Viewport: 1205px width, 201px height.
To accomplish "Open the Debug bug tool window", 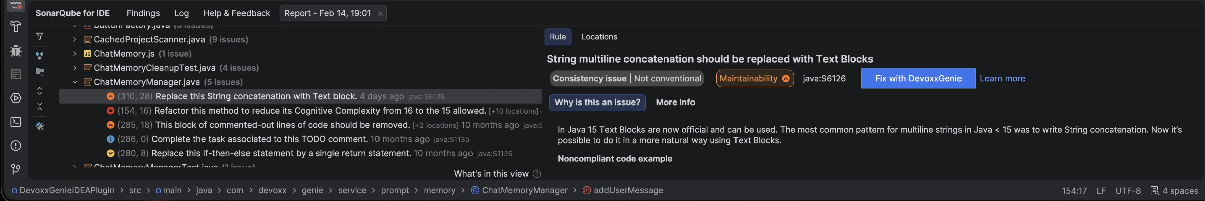I will [16, 50].
